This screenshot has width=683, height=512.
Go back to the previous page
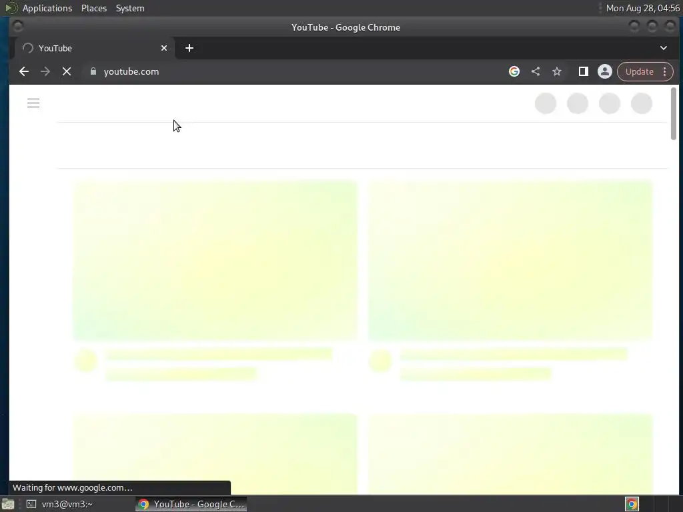(x=24, y=71)
